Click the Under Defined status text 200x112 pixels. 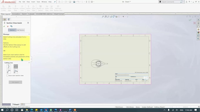point(147,107)
